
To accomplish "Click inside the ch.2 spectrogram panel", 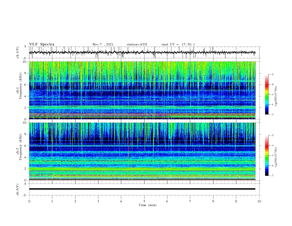I will click(x=142, y=151).
